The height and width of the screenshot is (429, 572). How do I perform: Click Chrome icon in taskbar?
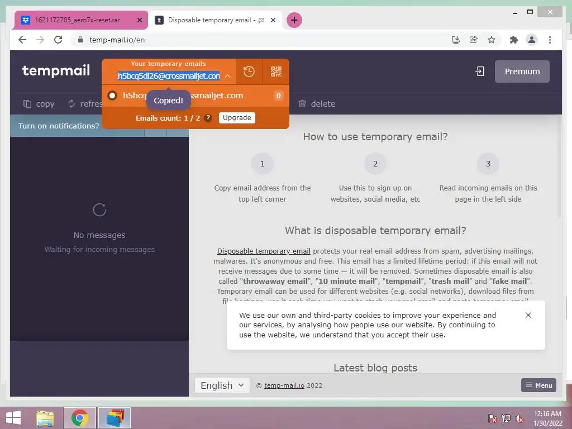coord(80,418)
